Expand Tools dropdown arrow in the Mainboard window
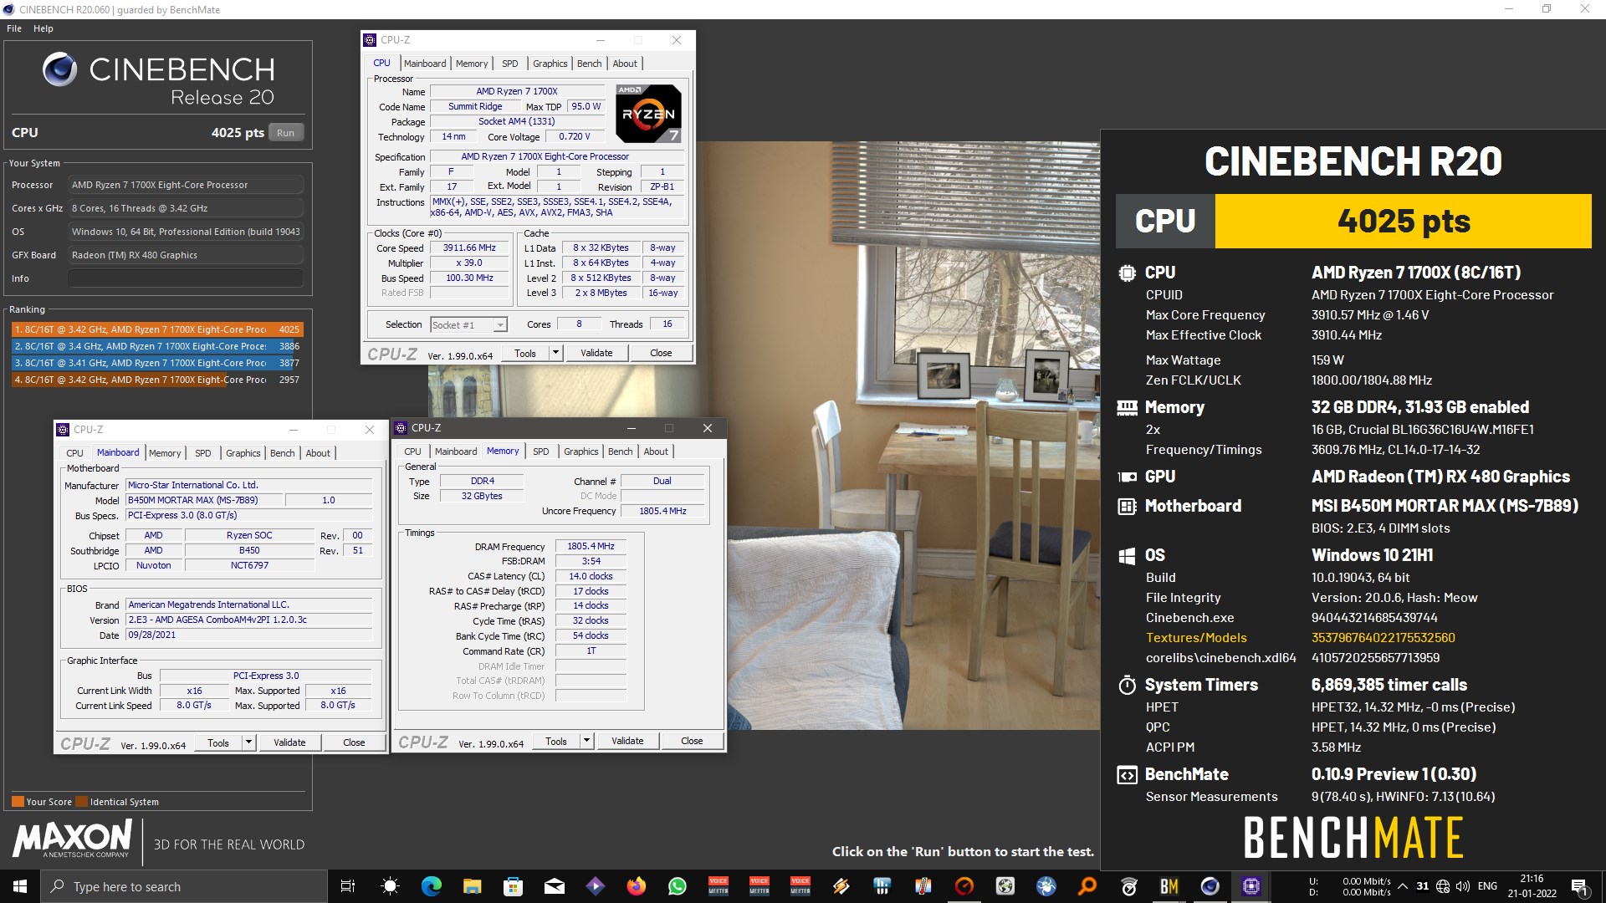1606x903 pixels. [248, 742]
